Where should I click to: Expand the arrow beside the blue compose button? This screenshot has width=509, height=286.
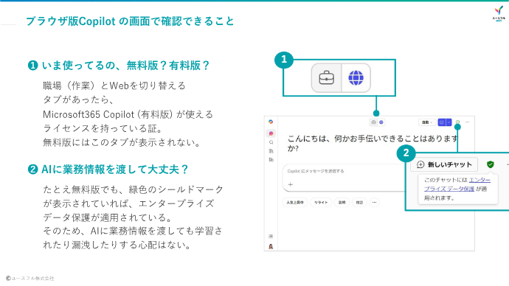(449, 122)
